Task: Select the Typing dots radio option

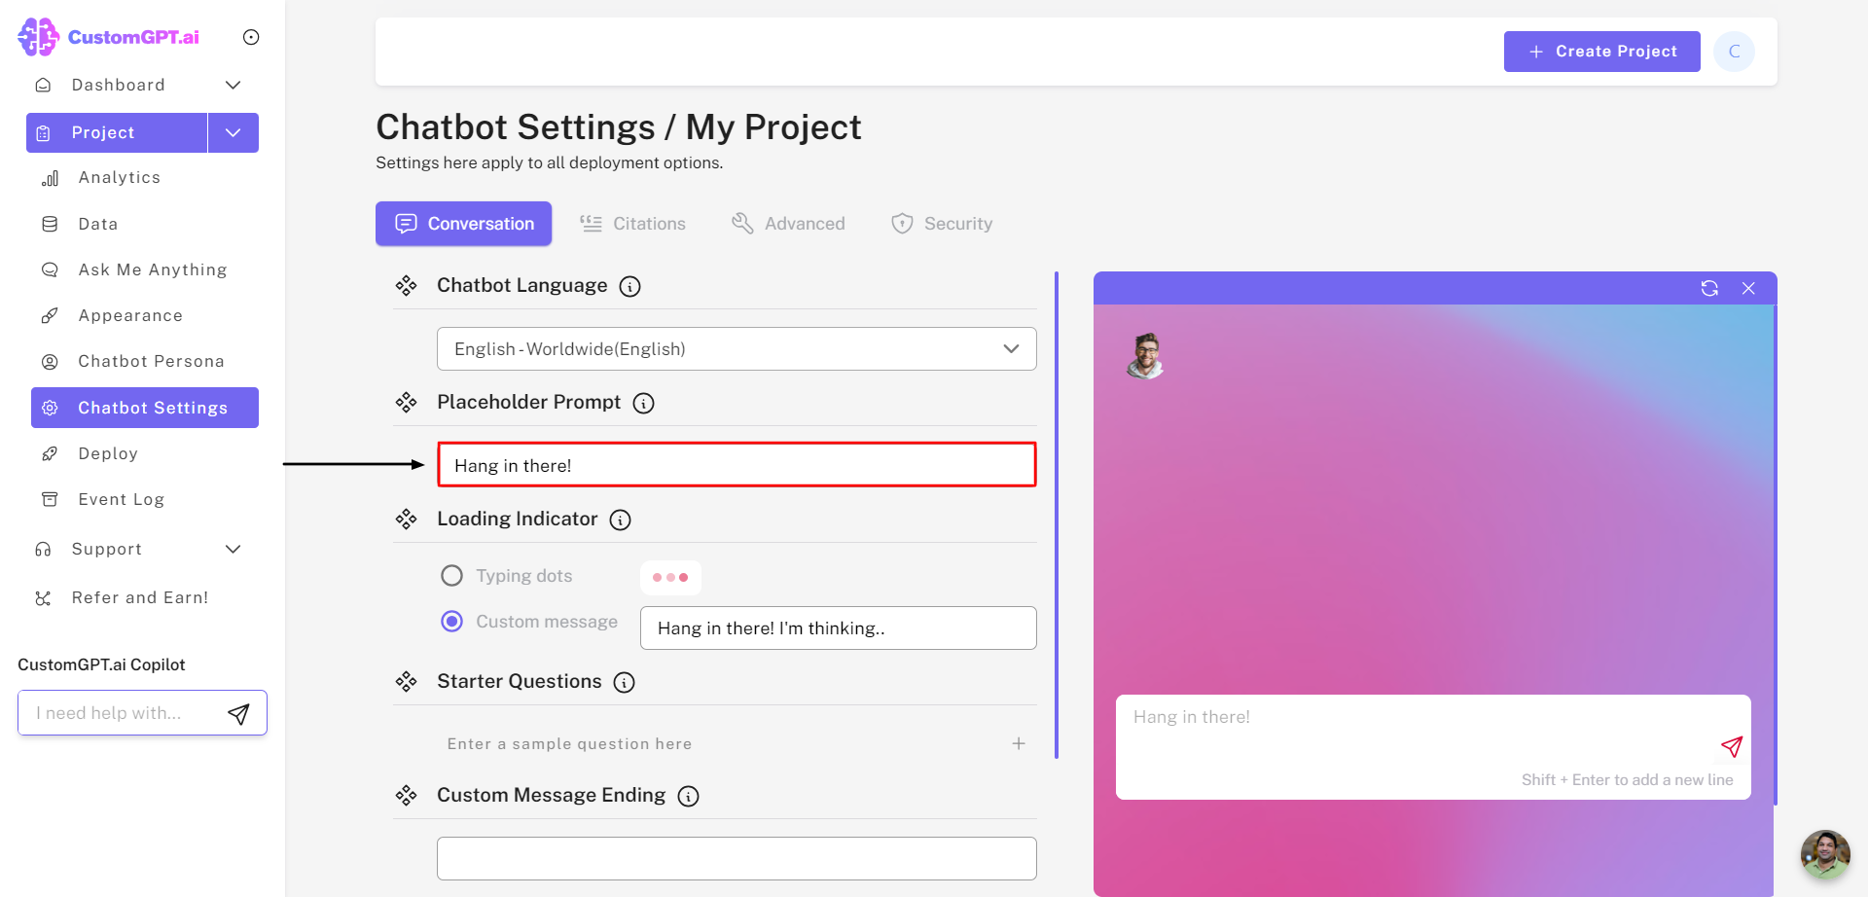Action: (451, 576)
